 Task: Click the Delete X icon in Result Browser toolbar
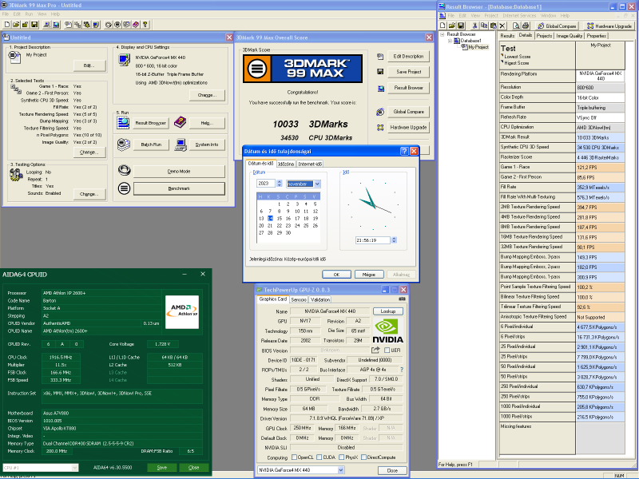(x=502, y=26)
